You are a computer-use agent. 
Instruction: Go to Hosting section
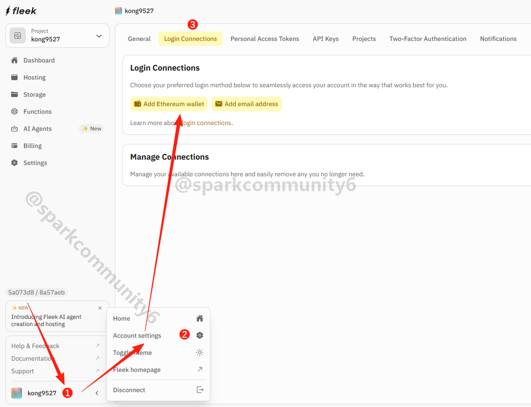(34, 77)
